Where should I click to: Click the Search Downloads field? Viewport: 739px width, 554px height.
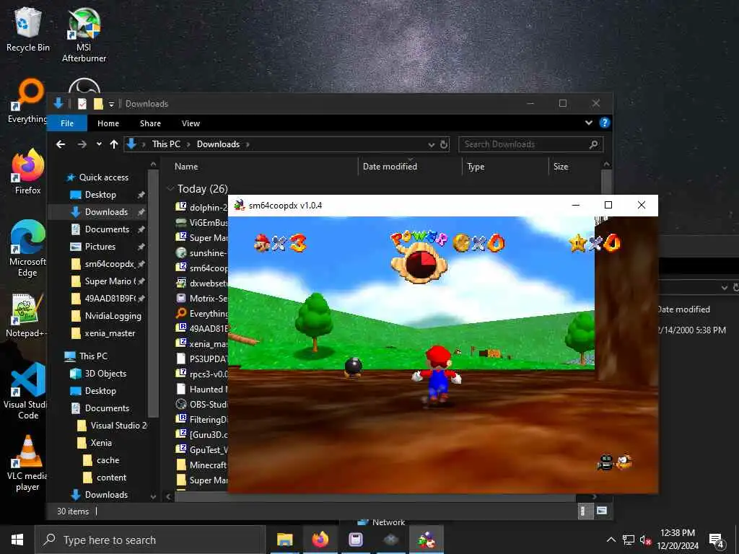530,144
